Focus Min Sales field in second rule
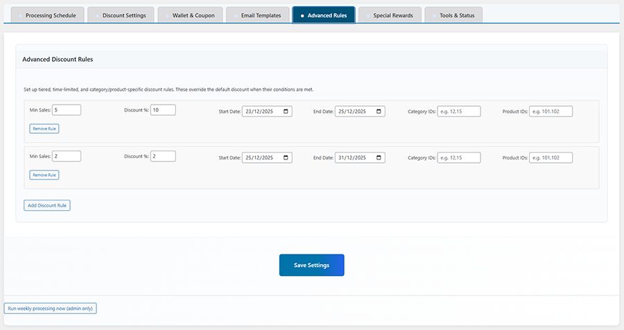The width and height of the screenshot is (624, 330). (67, 156)
